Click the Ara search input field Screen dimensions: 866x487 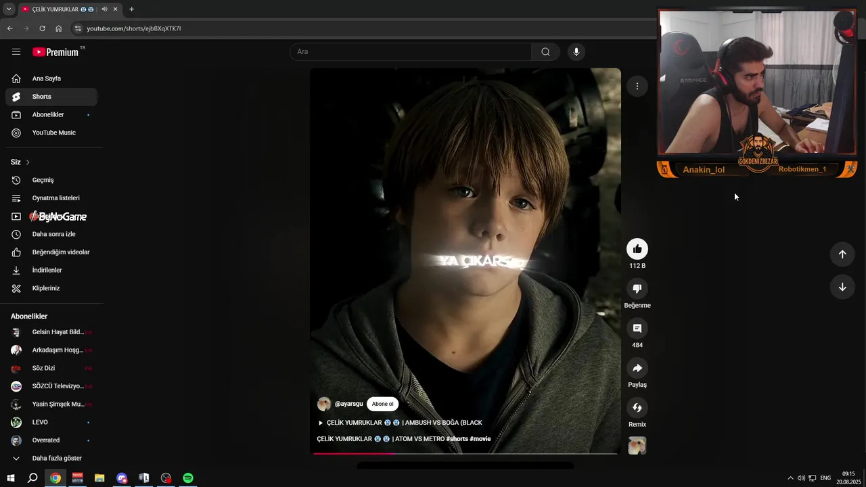click(x=411, y=52)
